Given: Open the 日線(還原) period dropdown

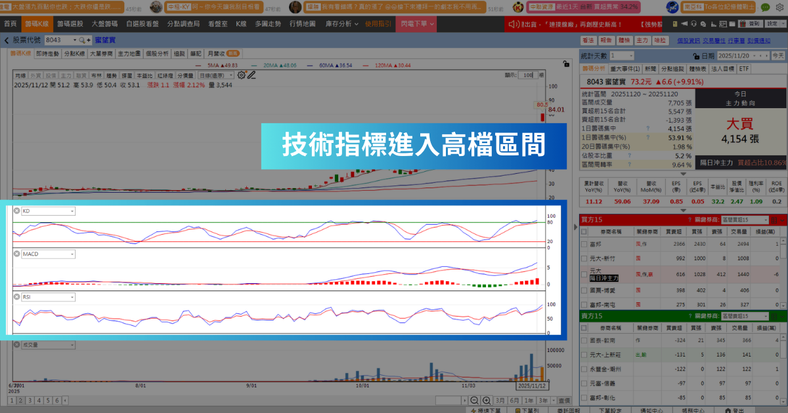Looking at the screenshot, I should click(215, 74).
